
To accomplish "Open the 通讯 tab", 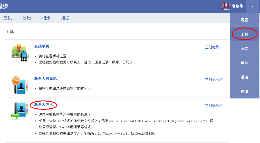I will point(8,18).
